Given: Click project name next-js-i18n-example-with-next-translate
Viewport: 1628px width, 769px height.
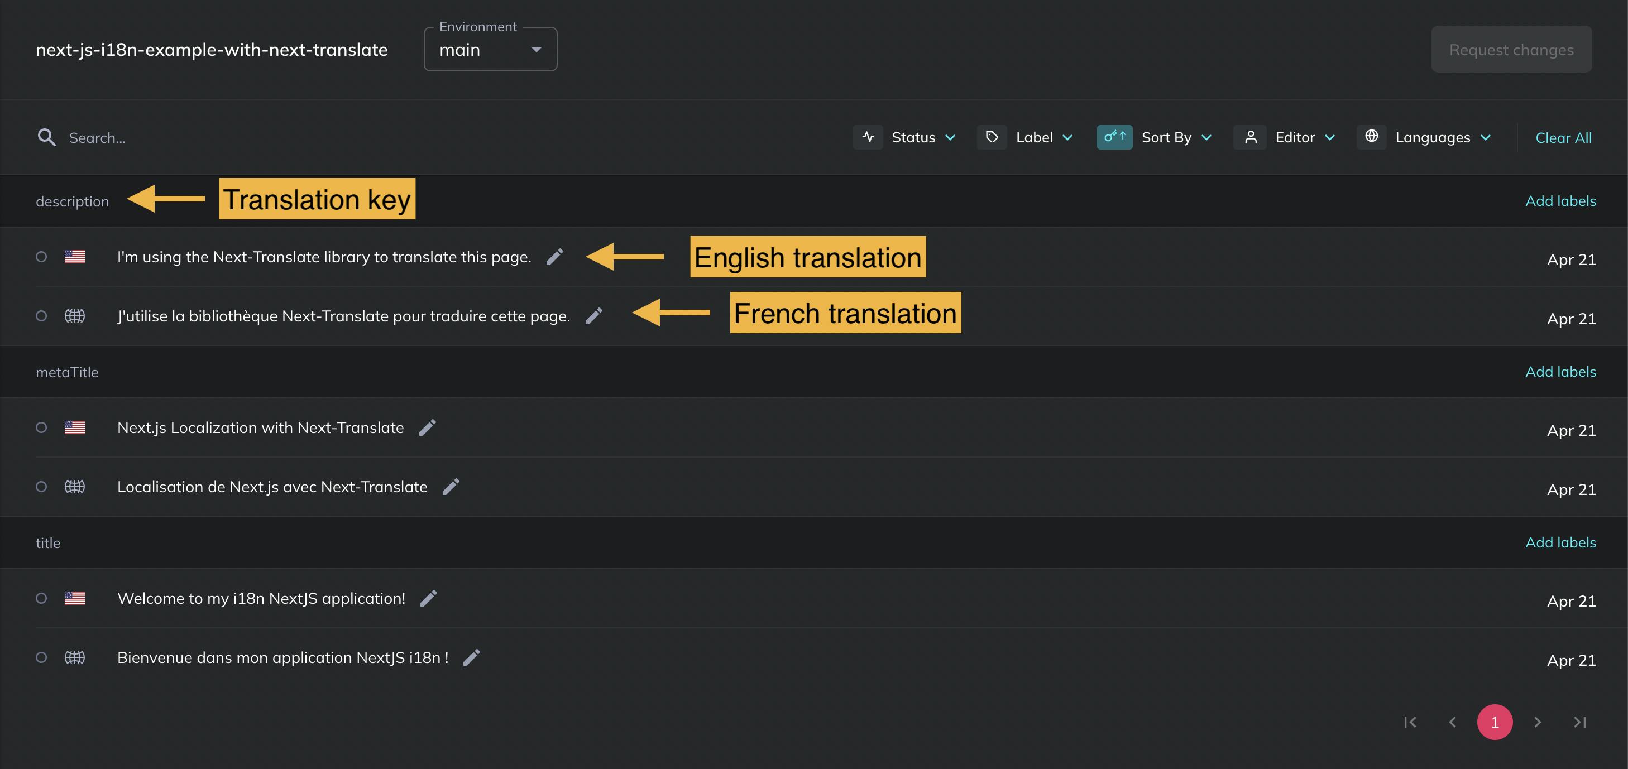Looking at the screenshot, I should 212,49.
